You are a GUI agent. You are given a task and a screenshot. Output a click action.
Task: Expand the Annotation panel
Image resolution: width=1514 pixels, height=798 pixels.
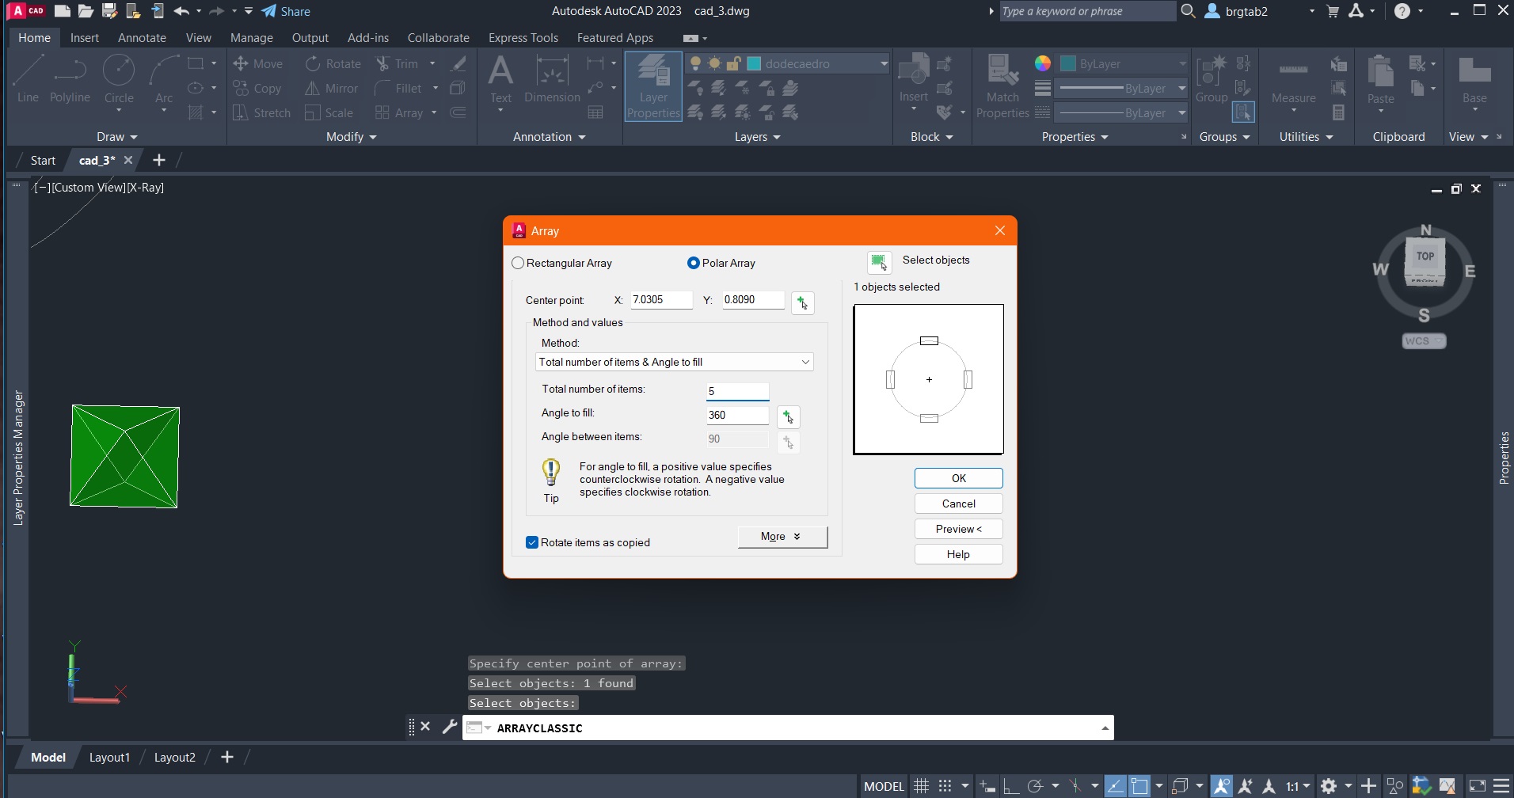click(x=550, y=137)
